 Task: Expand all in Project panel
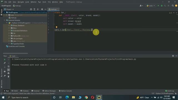pos(34,9)
